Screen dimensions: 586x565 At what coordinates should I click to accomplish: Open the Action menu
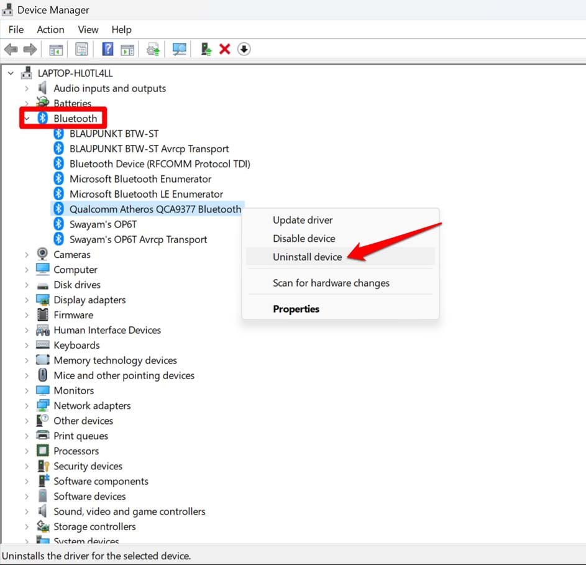(x=50, y=30)
